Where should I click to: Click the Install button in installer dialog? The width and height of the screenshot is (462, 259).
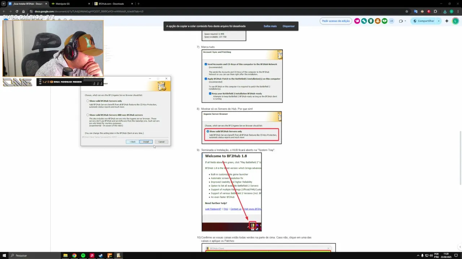[x=146, y=142]
